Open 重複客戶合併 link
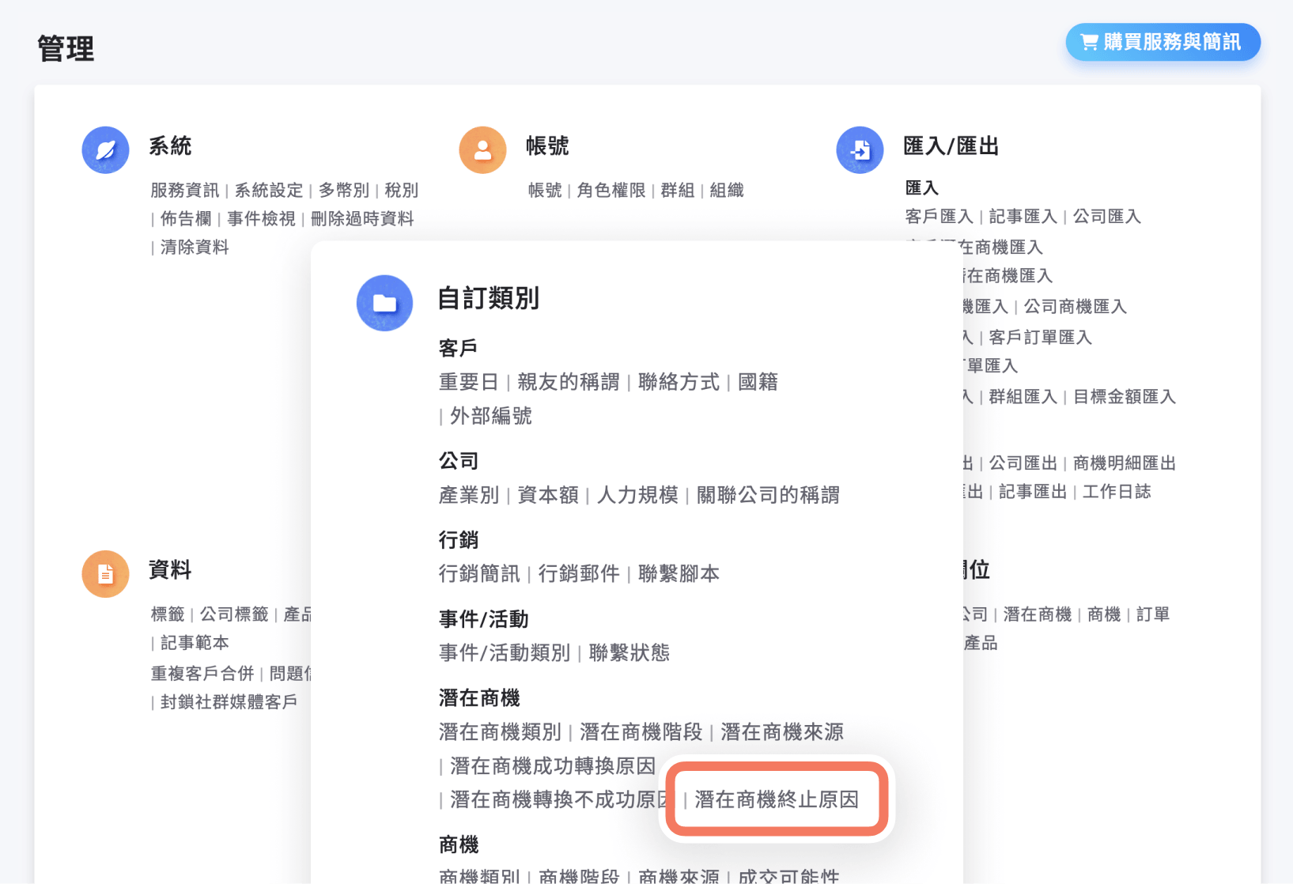Viewport: 1293px width, 884px height. tap(202, 674)
